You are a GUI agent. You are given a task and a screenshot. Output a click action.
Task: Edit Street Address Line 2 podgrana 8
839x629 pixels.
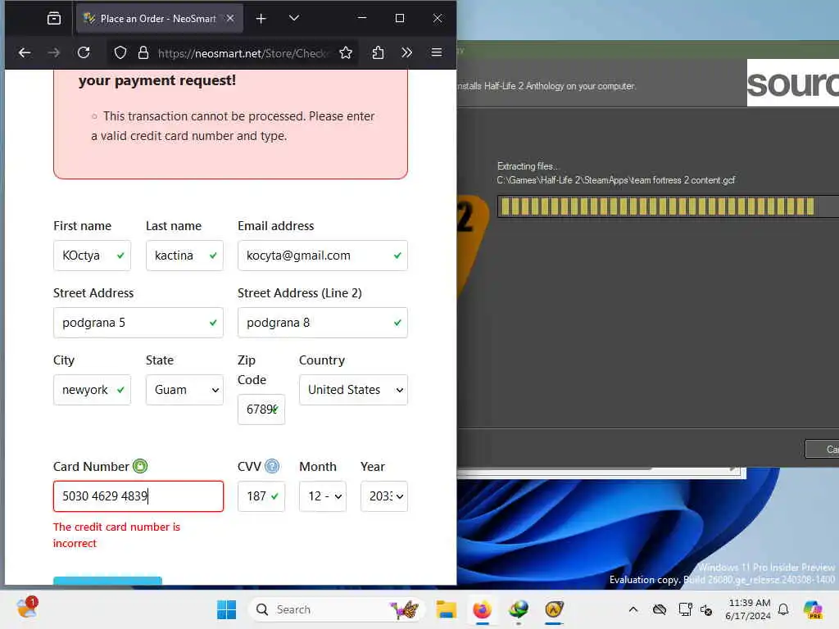coord(323,323)
